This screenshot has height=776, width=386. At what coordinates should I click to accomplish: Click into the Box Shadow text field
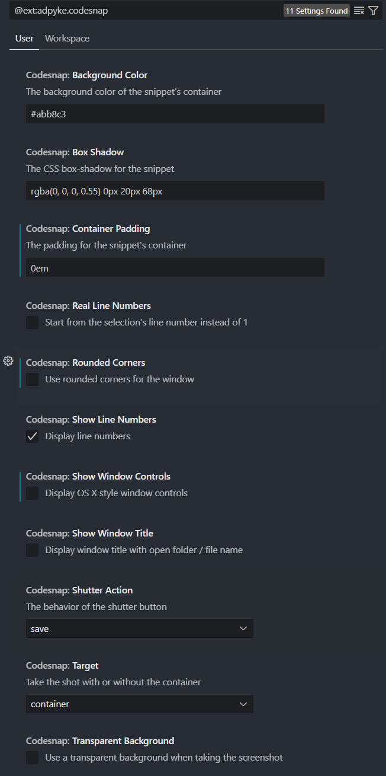[175, 191]
